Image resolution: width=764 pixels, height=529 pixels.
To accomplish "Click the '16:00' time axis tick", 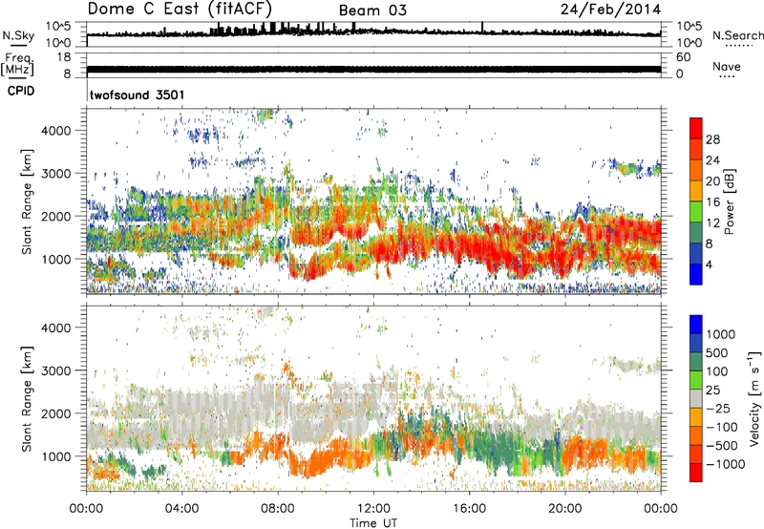I will (x=469, y=509).
